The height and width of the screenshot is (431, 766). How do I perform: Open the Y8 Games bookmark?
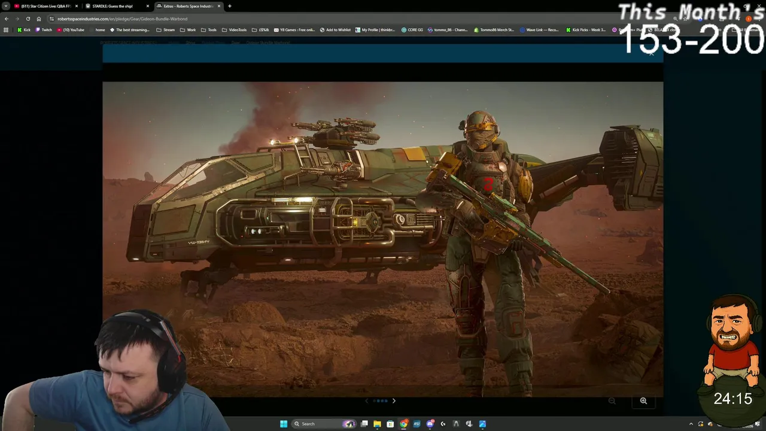[x=294, y=30]
